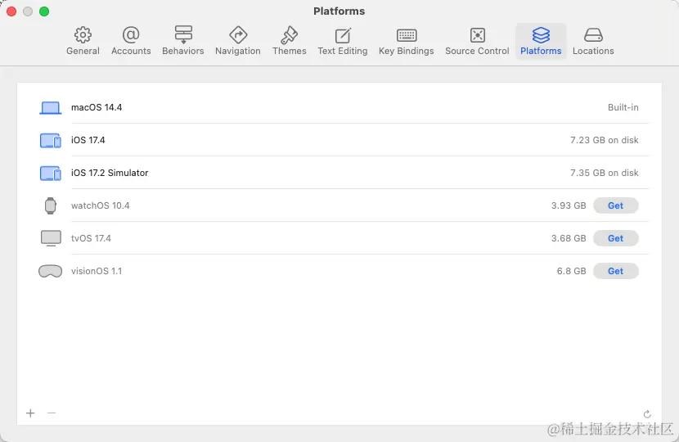Open the General settings gear icon
The height and width of the screenshot is (442, 679).
pyautogui.click(x=83, y=35)
